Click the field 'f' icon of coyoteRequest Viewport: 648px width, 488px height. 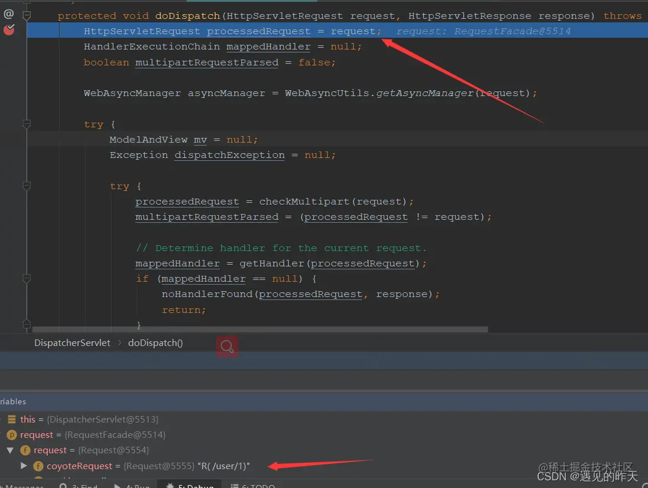point(38,466)
